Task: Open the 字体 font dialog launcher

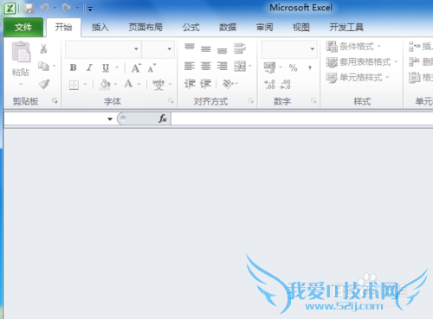Action: click(171, 100)
